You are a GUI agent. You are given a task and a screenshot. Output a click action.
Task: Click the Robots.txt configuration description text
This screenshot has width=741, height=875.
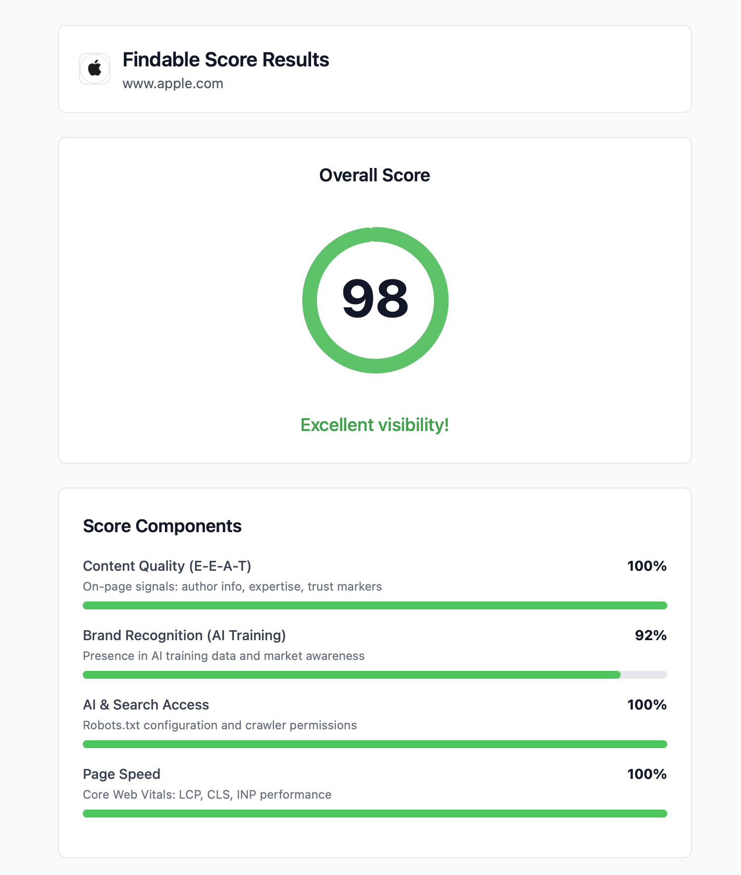[x=219, y=725]
